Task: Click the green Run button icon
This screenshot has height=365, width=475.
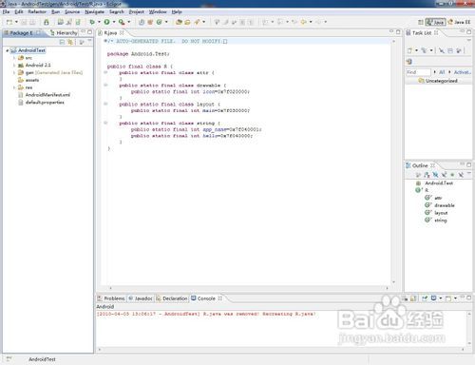Action: [107, 22]
